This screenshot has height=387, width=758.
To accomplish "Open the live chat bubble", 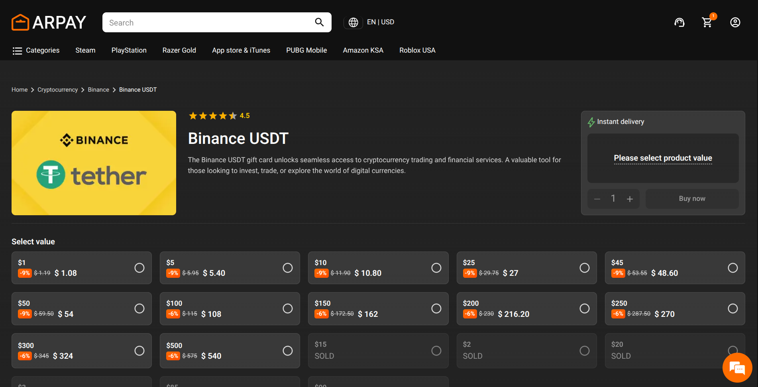I will pos(737,368).
